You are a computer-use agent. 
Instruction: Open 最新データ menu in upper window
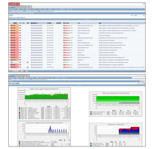[x=28, y=9]
